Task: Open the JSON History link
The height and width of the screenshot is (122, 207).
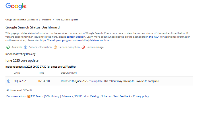Action: pos(52,96)
